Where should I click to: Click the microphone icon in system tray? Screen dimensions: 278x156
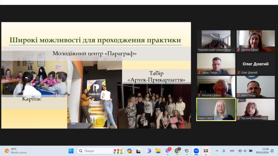point(224,151)
